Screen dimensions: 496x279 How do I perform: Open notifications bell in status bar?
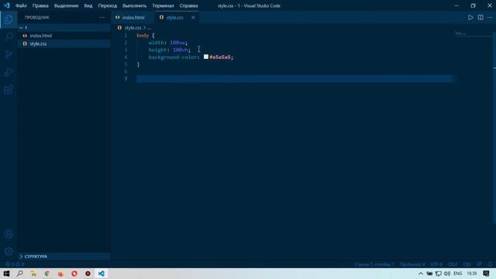[x=490, y=264]
